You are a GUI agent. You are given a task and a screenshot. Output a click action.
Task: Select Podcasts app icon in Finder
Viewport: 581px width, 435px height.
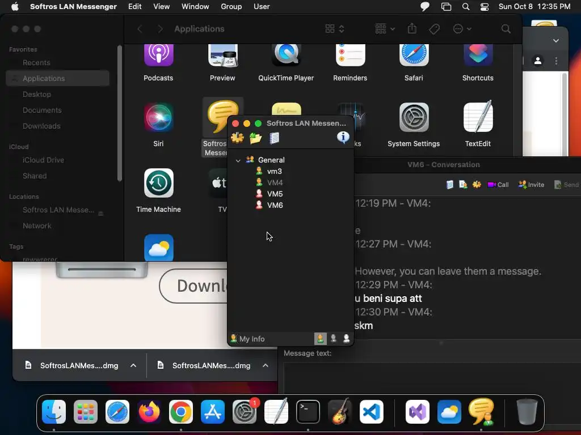coord(159,55)
